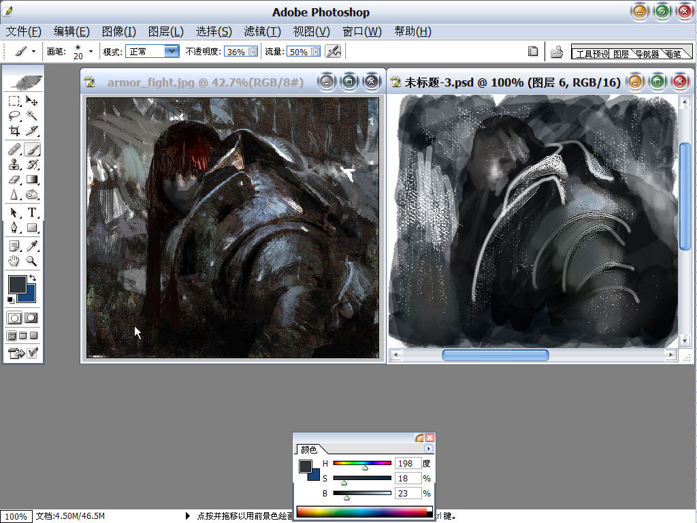Select the Lasso tool
This screenshot has width=697, height=523.
[14, 116]
